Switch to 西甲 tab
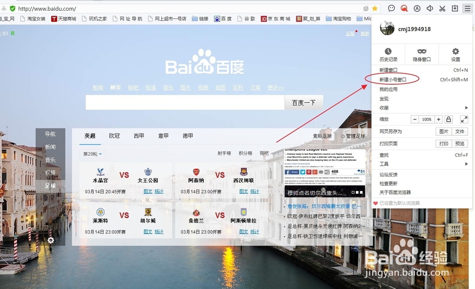This screenshot has width=475, height=289. pos(139,136)
